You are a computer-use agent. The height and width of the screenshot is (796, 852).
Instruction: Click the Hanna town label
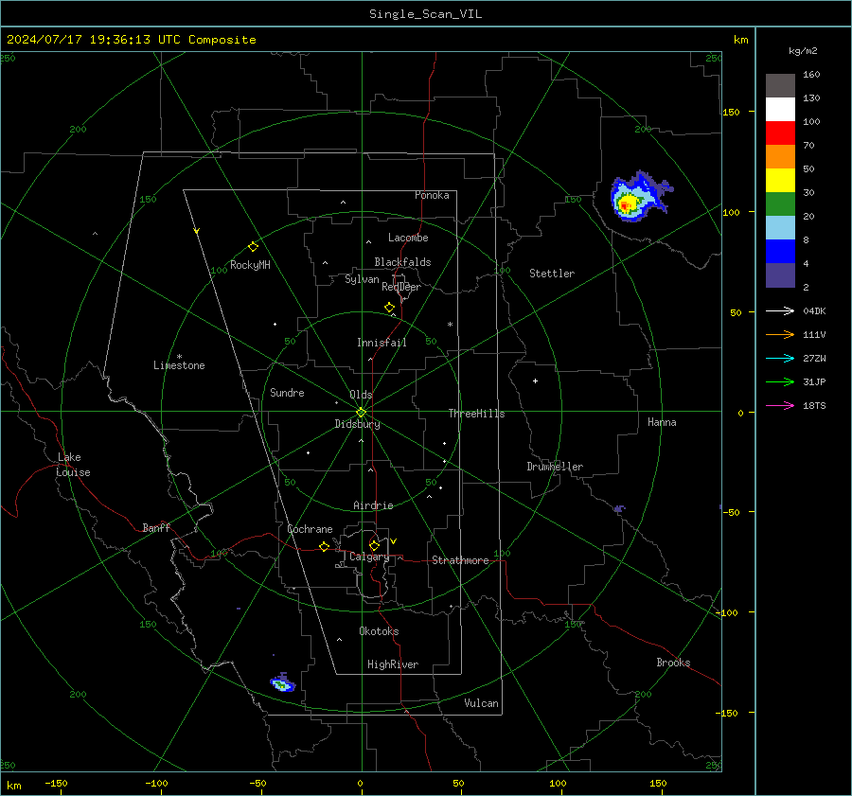point(662,422)
